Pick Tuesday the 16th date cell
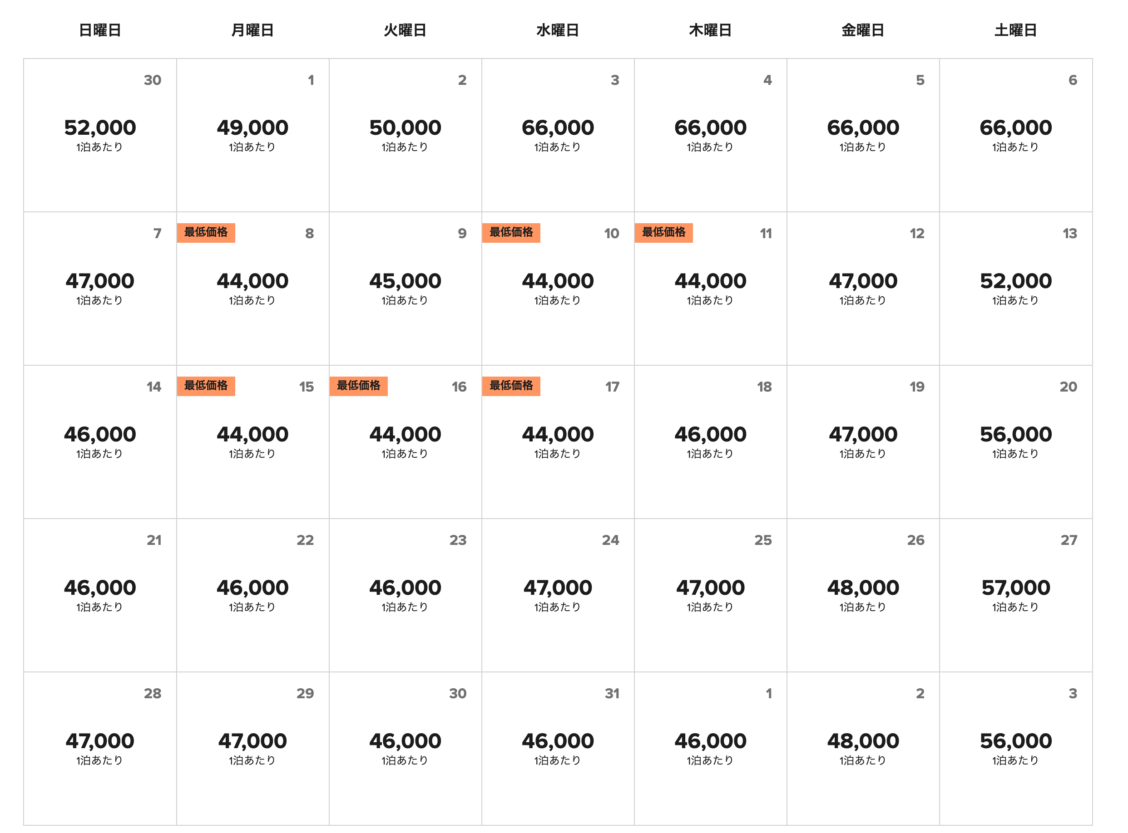 click(x=405, y=442)
